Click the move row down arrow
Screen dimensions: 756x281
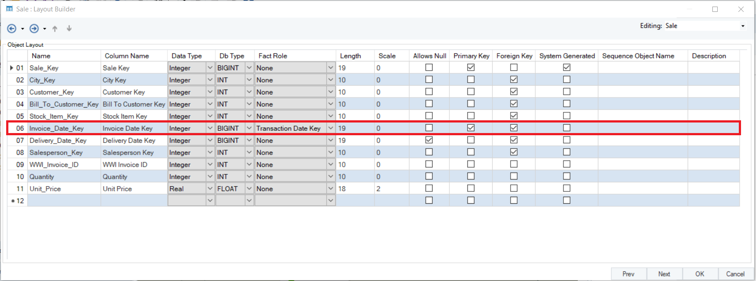point(69,29)
